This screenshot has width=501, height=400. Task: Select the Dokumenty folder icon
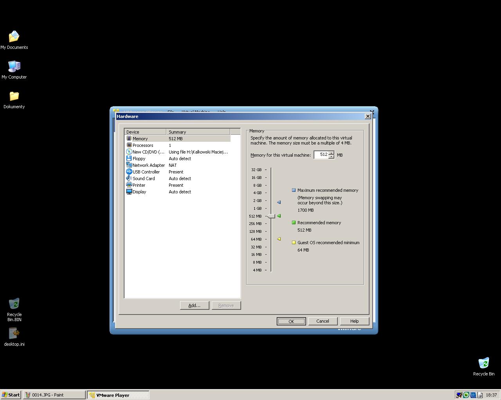click(x=14, y=96)
